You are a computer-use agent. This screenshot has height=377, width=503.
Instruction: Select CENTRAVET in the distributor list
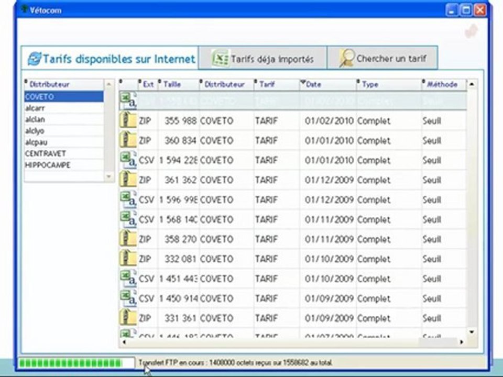pos(64,153)
